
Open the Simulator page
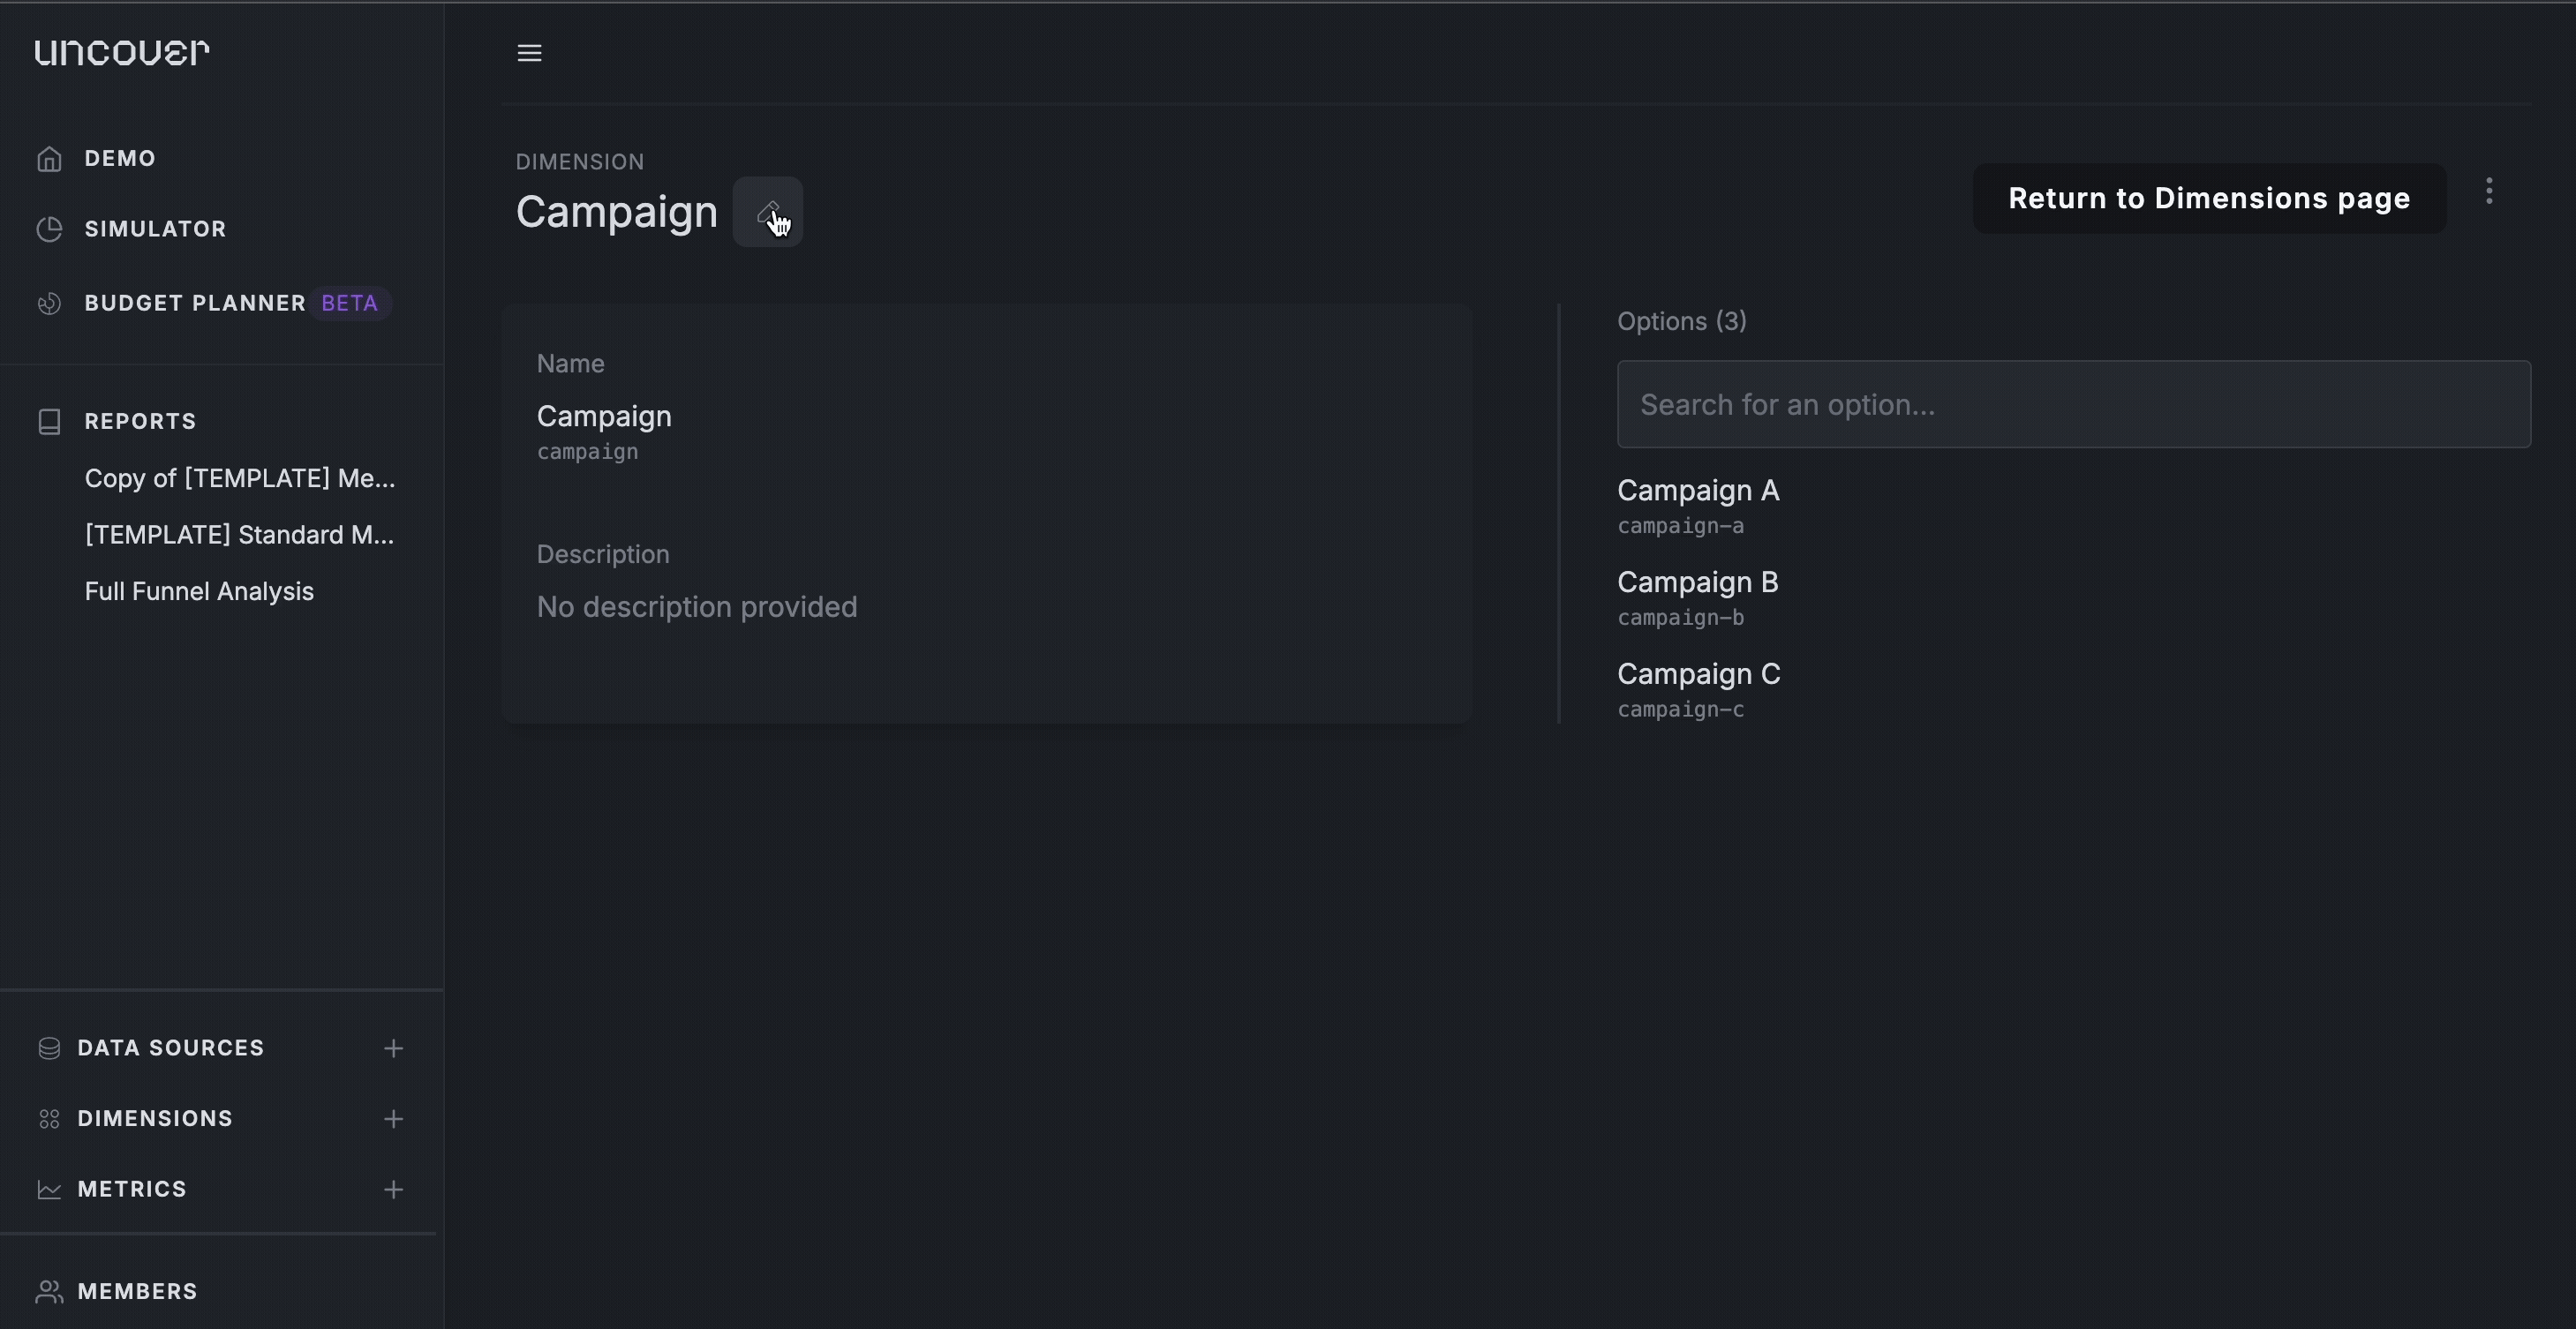tap(155, 229)
